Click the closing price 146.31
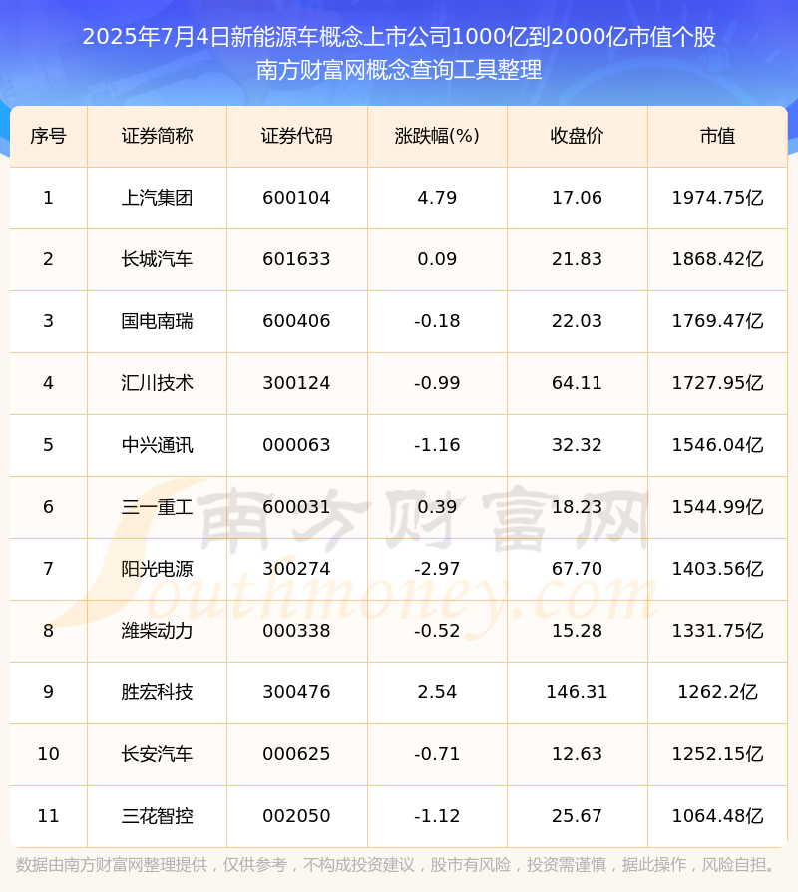This screenshot has height=892, width=798. pos(577,692)
